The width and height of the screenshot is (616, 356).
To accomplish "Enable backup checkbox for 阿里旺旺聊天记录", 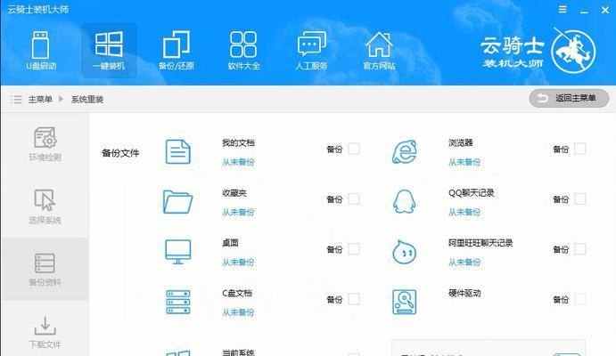I will [579, 249].
